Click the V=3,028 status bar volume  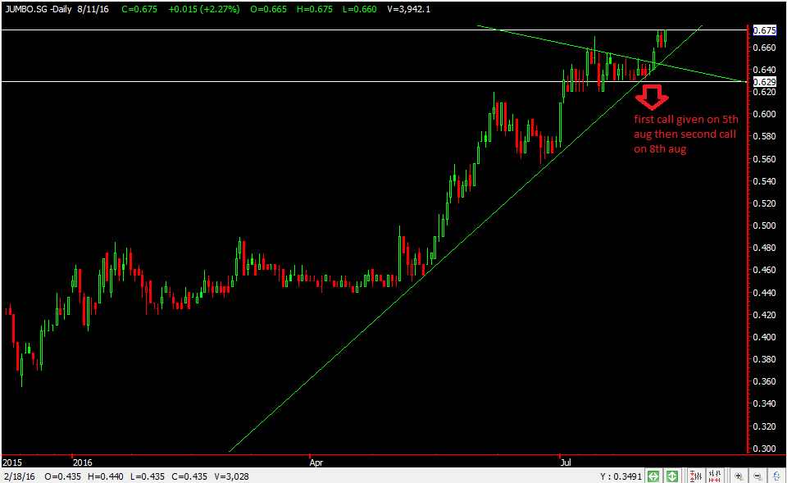pos(231,476)
